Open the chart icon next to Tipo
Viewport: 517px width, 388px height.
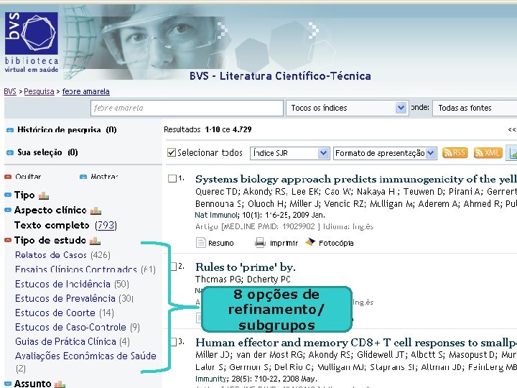[x=44, y=196]
